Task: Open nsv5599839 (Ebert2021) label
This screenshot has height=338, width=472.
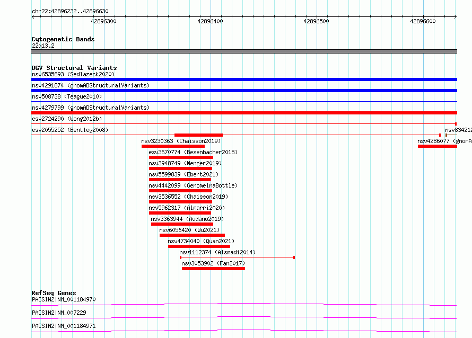Action: pos(183,174)
